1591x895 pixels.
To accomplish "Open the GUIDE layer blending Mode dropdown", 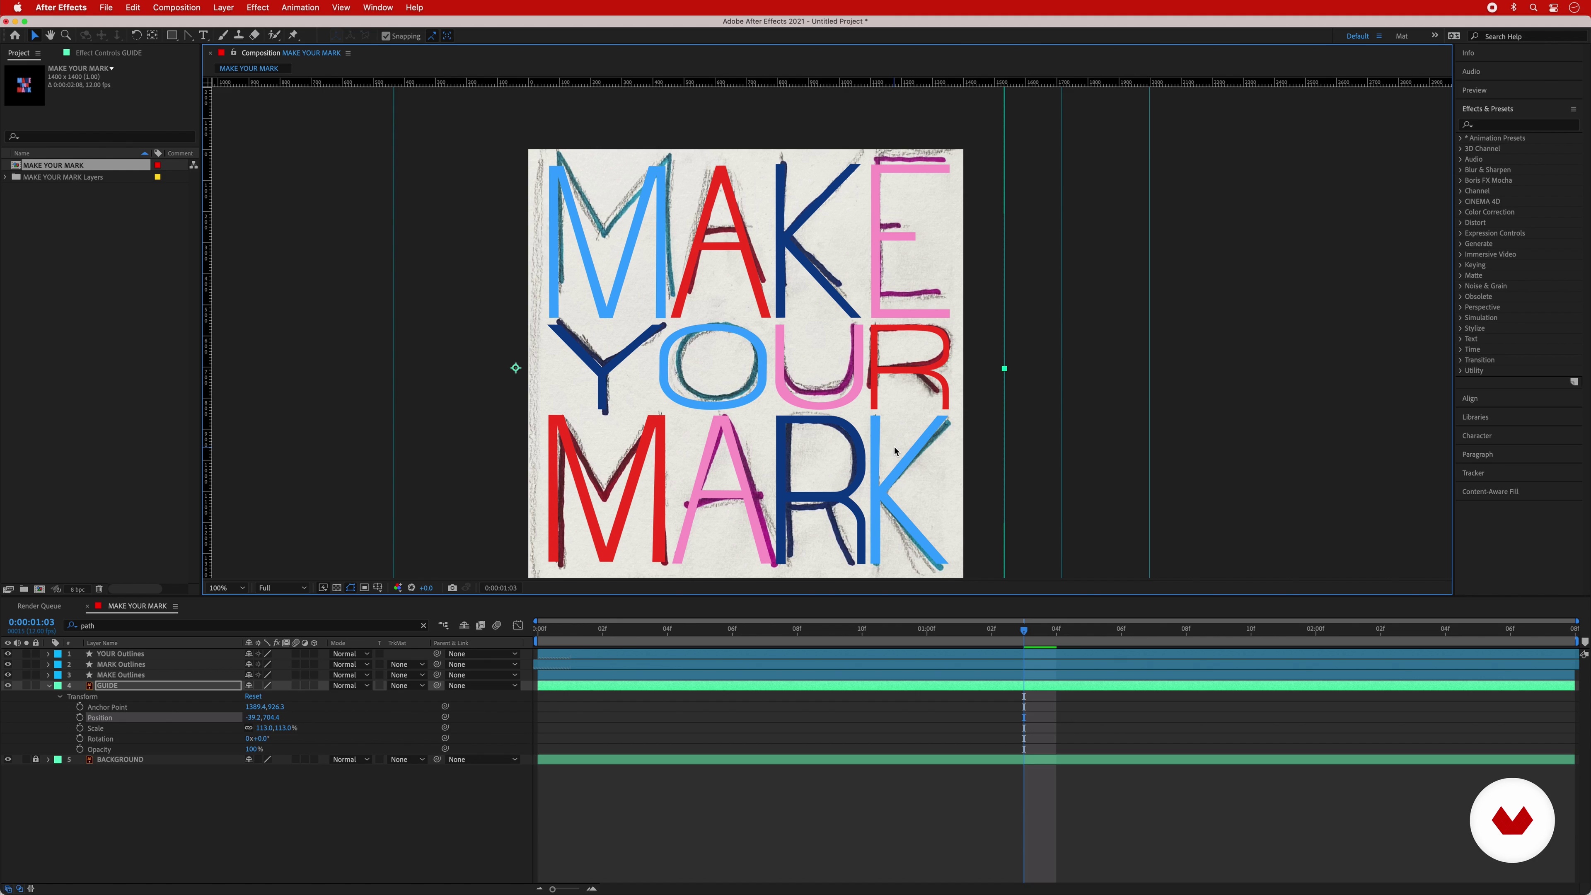I will (x=351, y=686).
